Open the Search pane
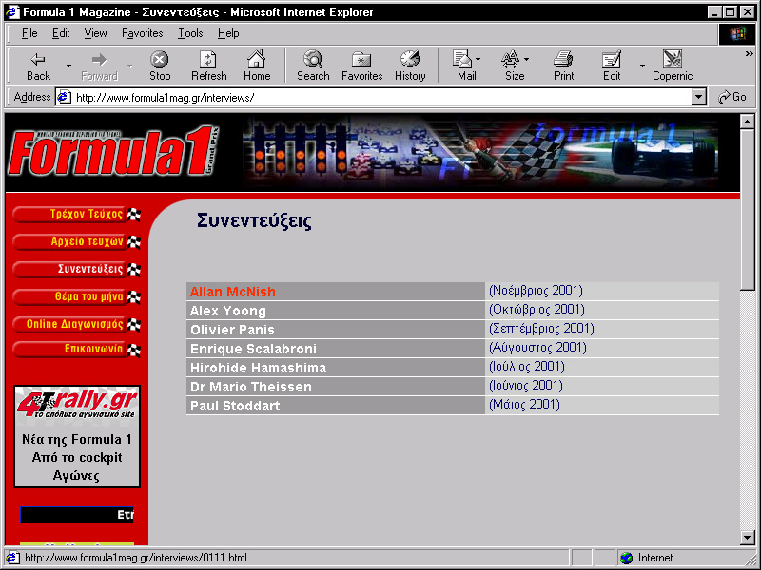Screen dimensions: 761x570 pos(313,66)
